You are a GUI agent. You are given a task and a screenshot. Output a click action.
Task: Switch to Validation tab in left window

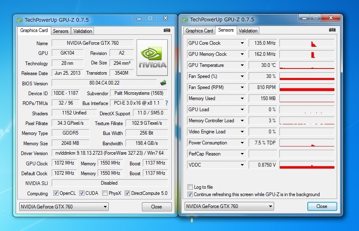coord(82,31)
